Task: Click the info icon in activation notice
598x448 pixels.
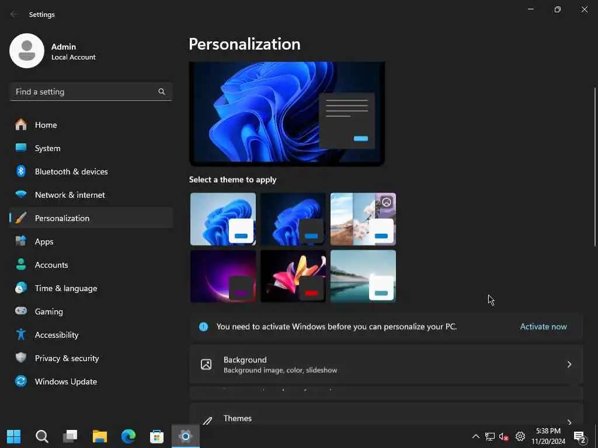Action: coord(204,327)
